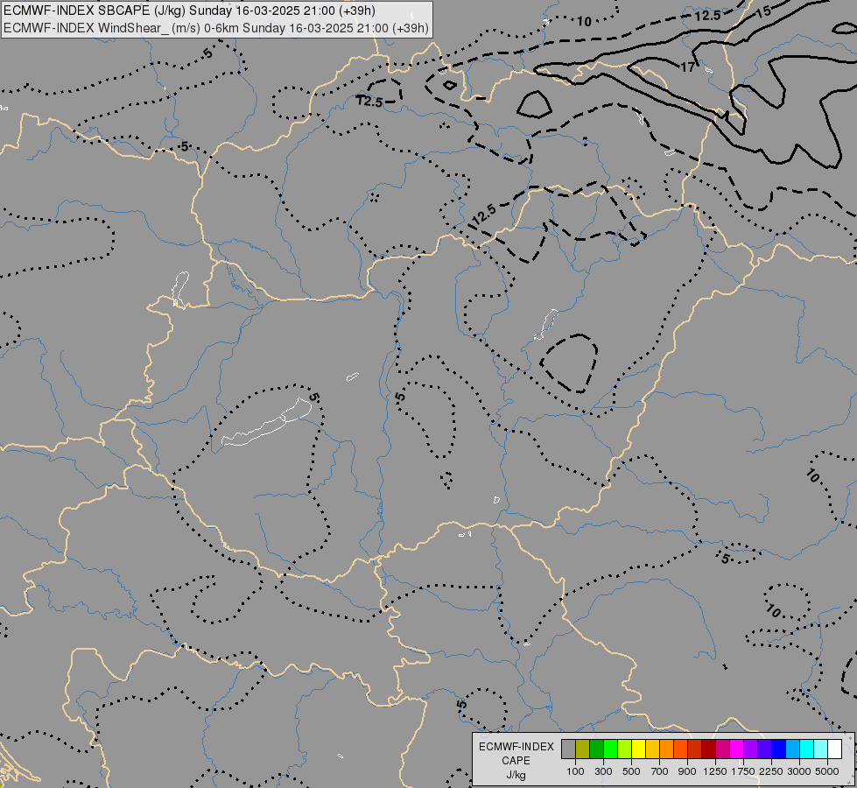Image resolution: width=857 pixels, height=788 pixels.
Task: Select the bright magenta legend swatch
Action: pyautogui.click(x=737, y=749)
